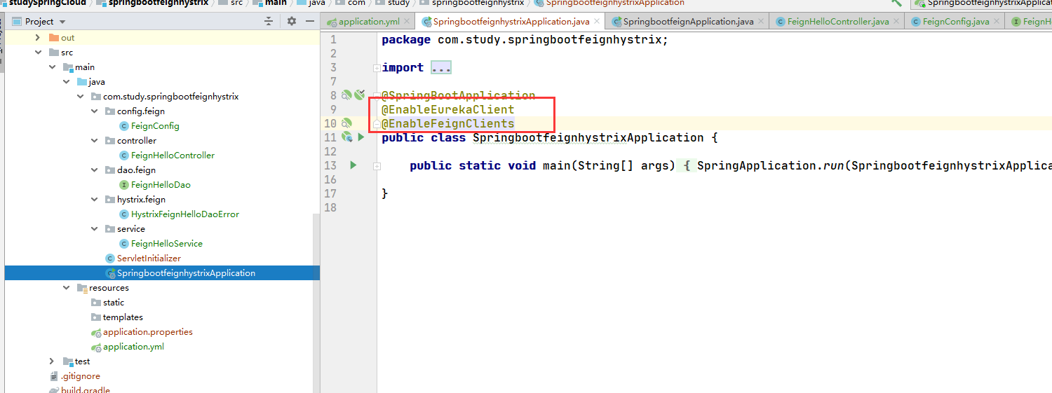Click the main breadcrumb
This screenshot has width=1052, height=393.
pyautogui.click(x=276, y=3)
